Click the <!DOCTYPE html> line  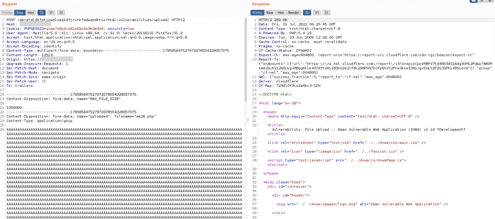click(x=275, y=94)
